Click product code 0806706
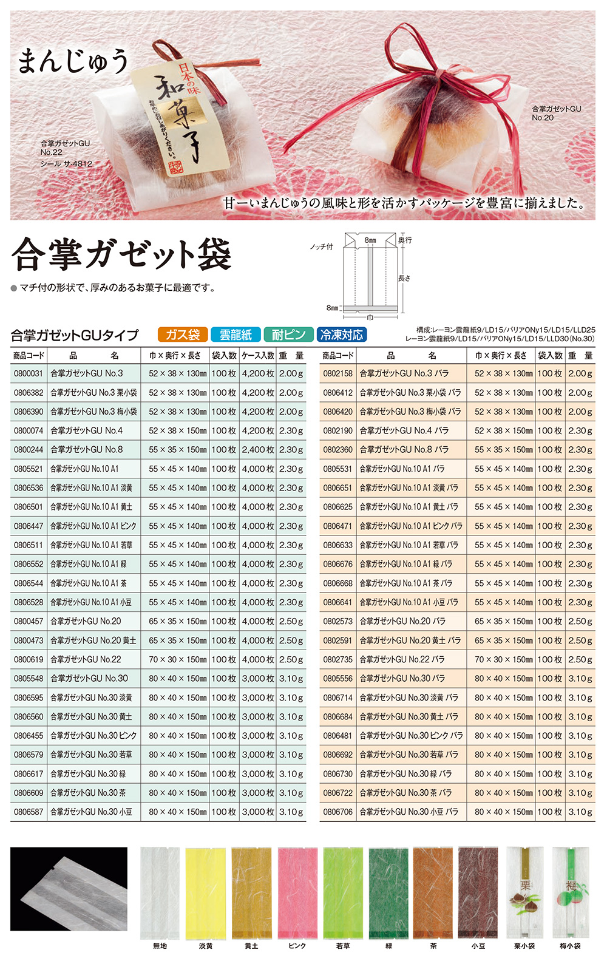607x961 pixels. point(337,812)
